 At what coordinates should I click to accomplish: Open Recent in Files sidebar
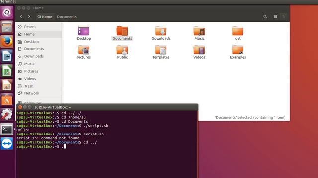pos(39,27)
